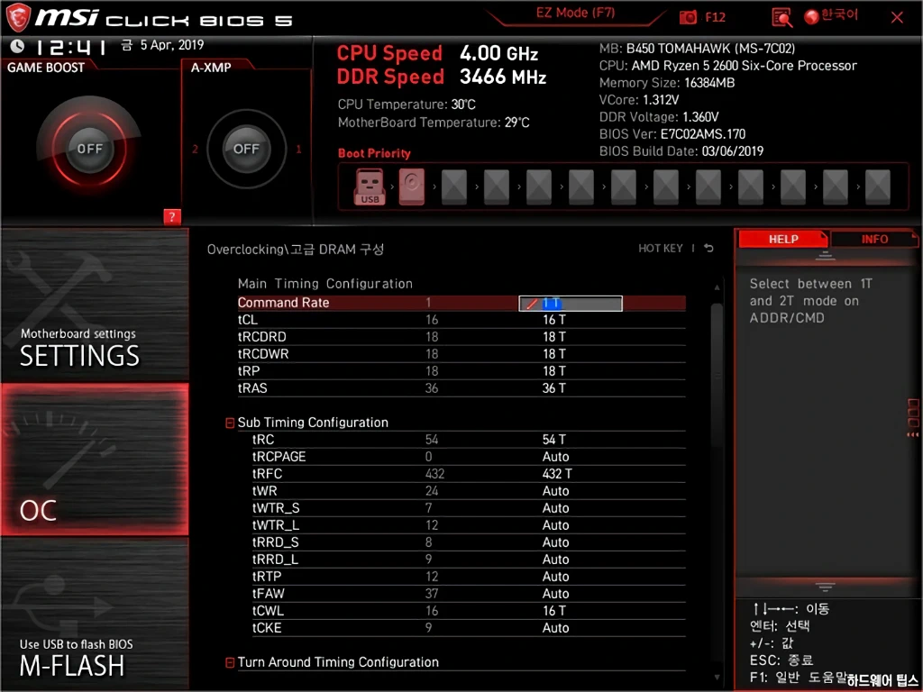Click the third boot priority slot

(454, 187)
